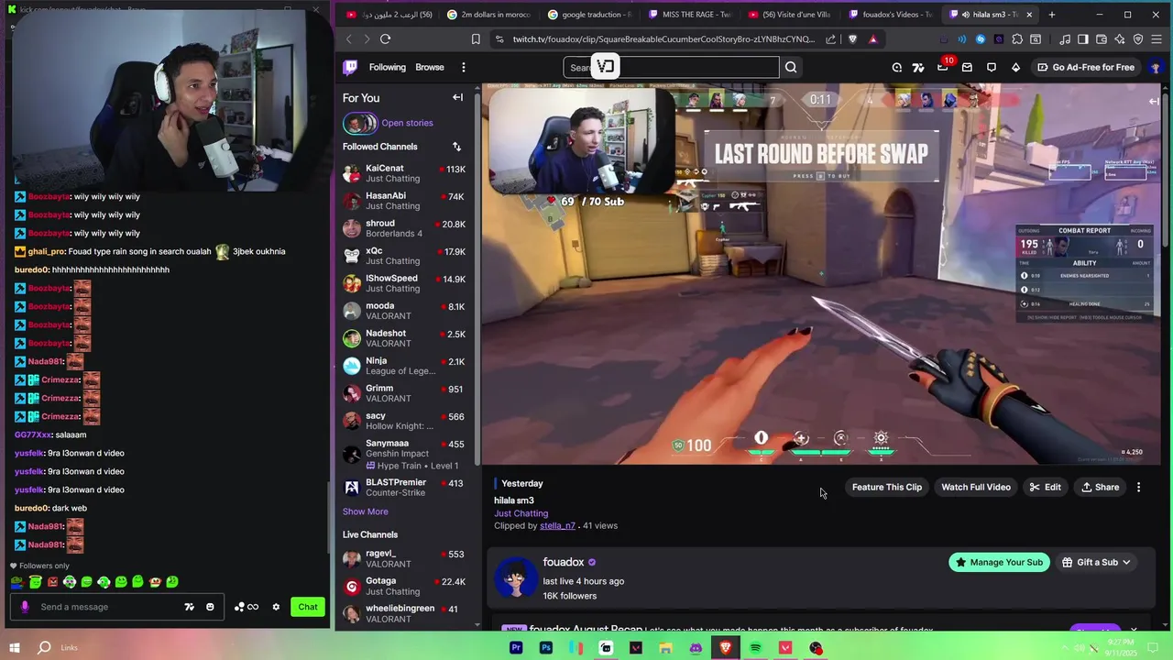
Task: Open the Just Chatting category link under clip
Action: [521, 513]
